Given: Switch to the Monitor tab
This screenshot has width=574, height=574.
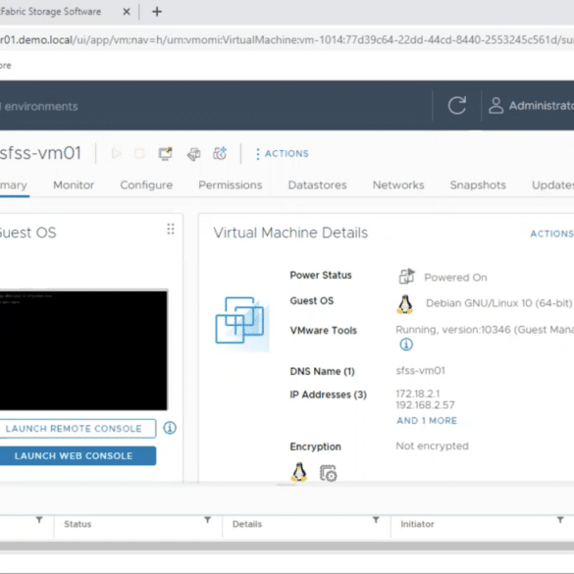Looking at the screenshot, I should pyautogui.click(x=74, y=185).
